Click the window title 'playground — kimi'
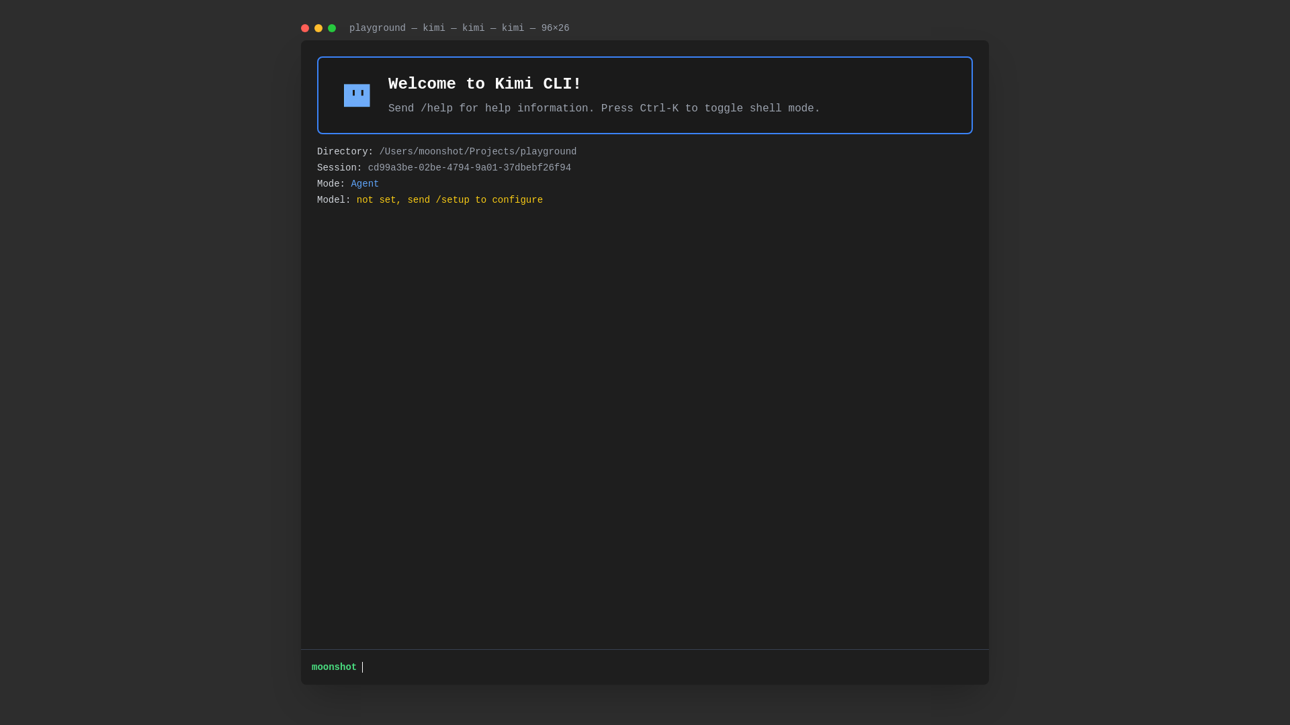The width and height of the screenshot is (1290, 725). 459,28
